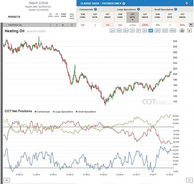Viewport: 194px width, 184px height.
Task: Click the Report 2/2018 title
Action: [x=38, y=3]
